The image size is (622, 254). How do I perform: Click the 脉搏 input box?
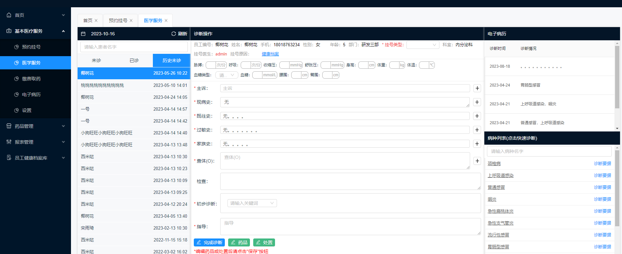[211, 65]
